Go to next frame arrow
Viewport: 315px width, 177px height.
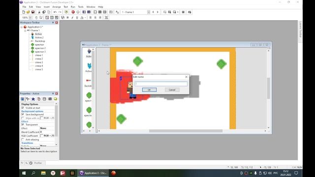[x=157, y=12]
